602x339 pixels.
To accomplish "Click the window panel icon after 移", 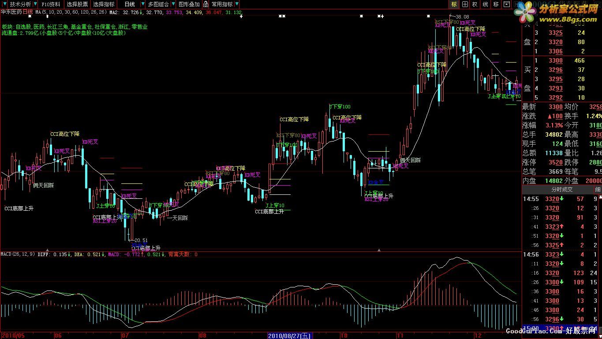I will (x=507, y=4).
